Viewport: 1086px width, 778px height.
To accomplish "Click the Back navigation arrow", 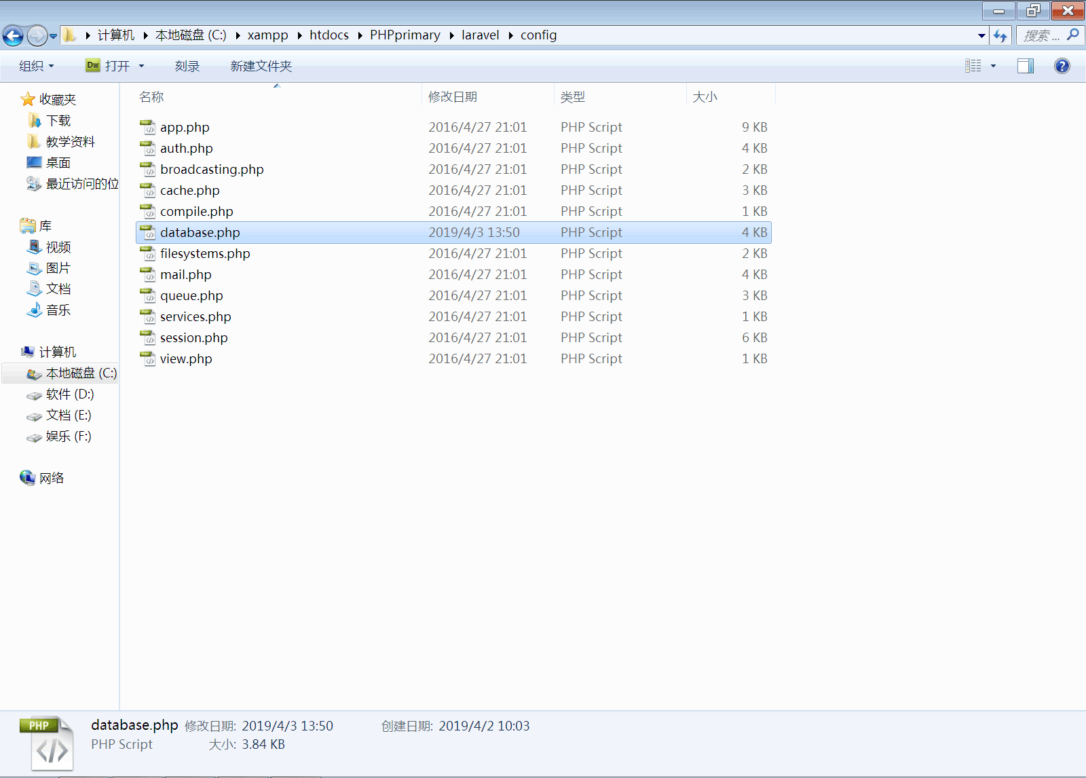I will [13, 35].
